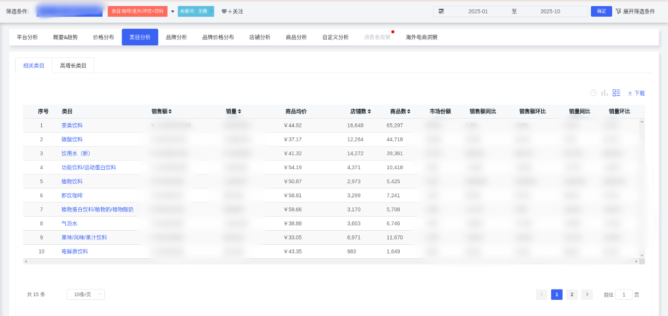Click the heart 关注 follow icon
Screen dimensions: 668x316
pos(224,11)
